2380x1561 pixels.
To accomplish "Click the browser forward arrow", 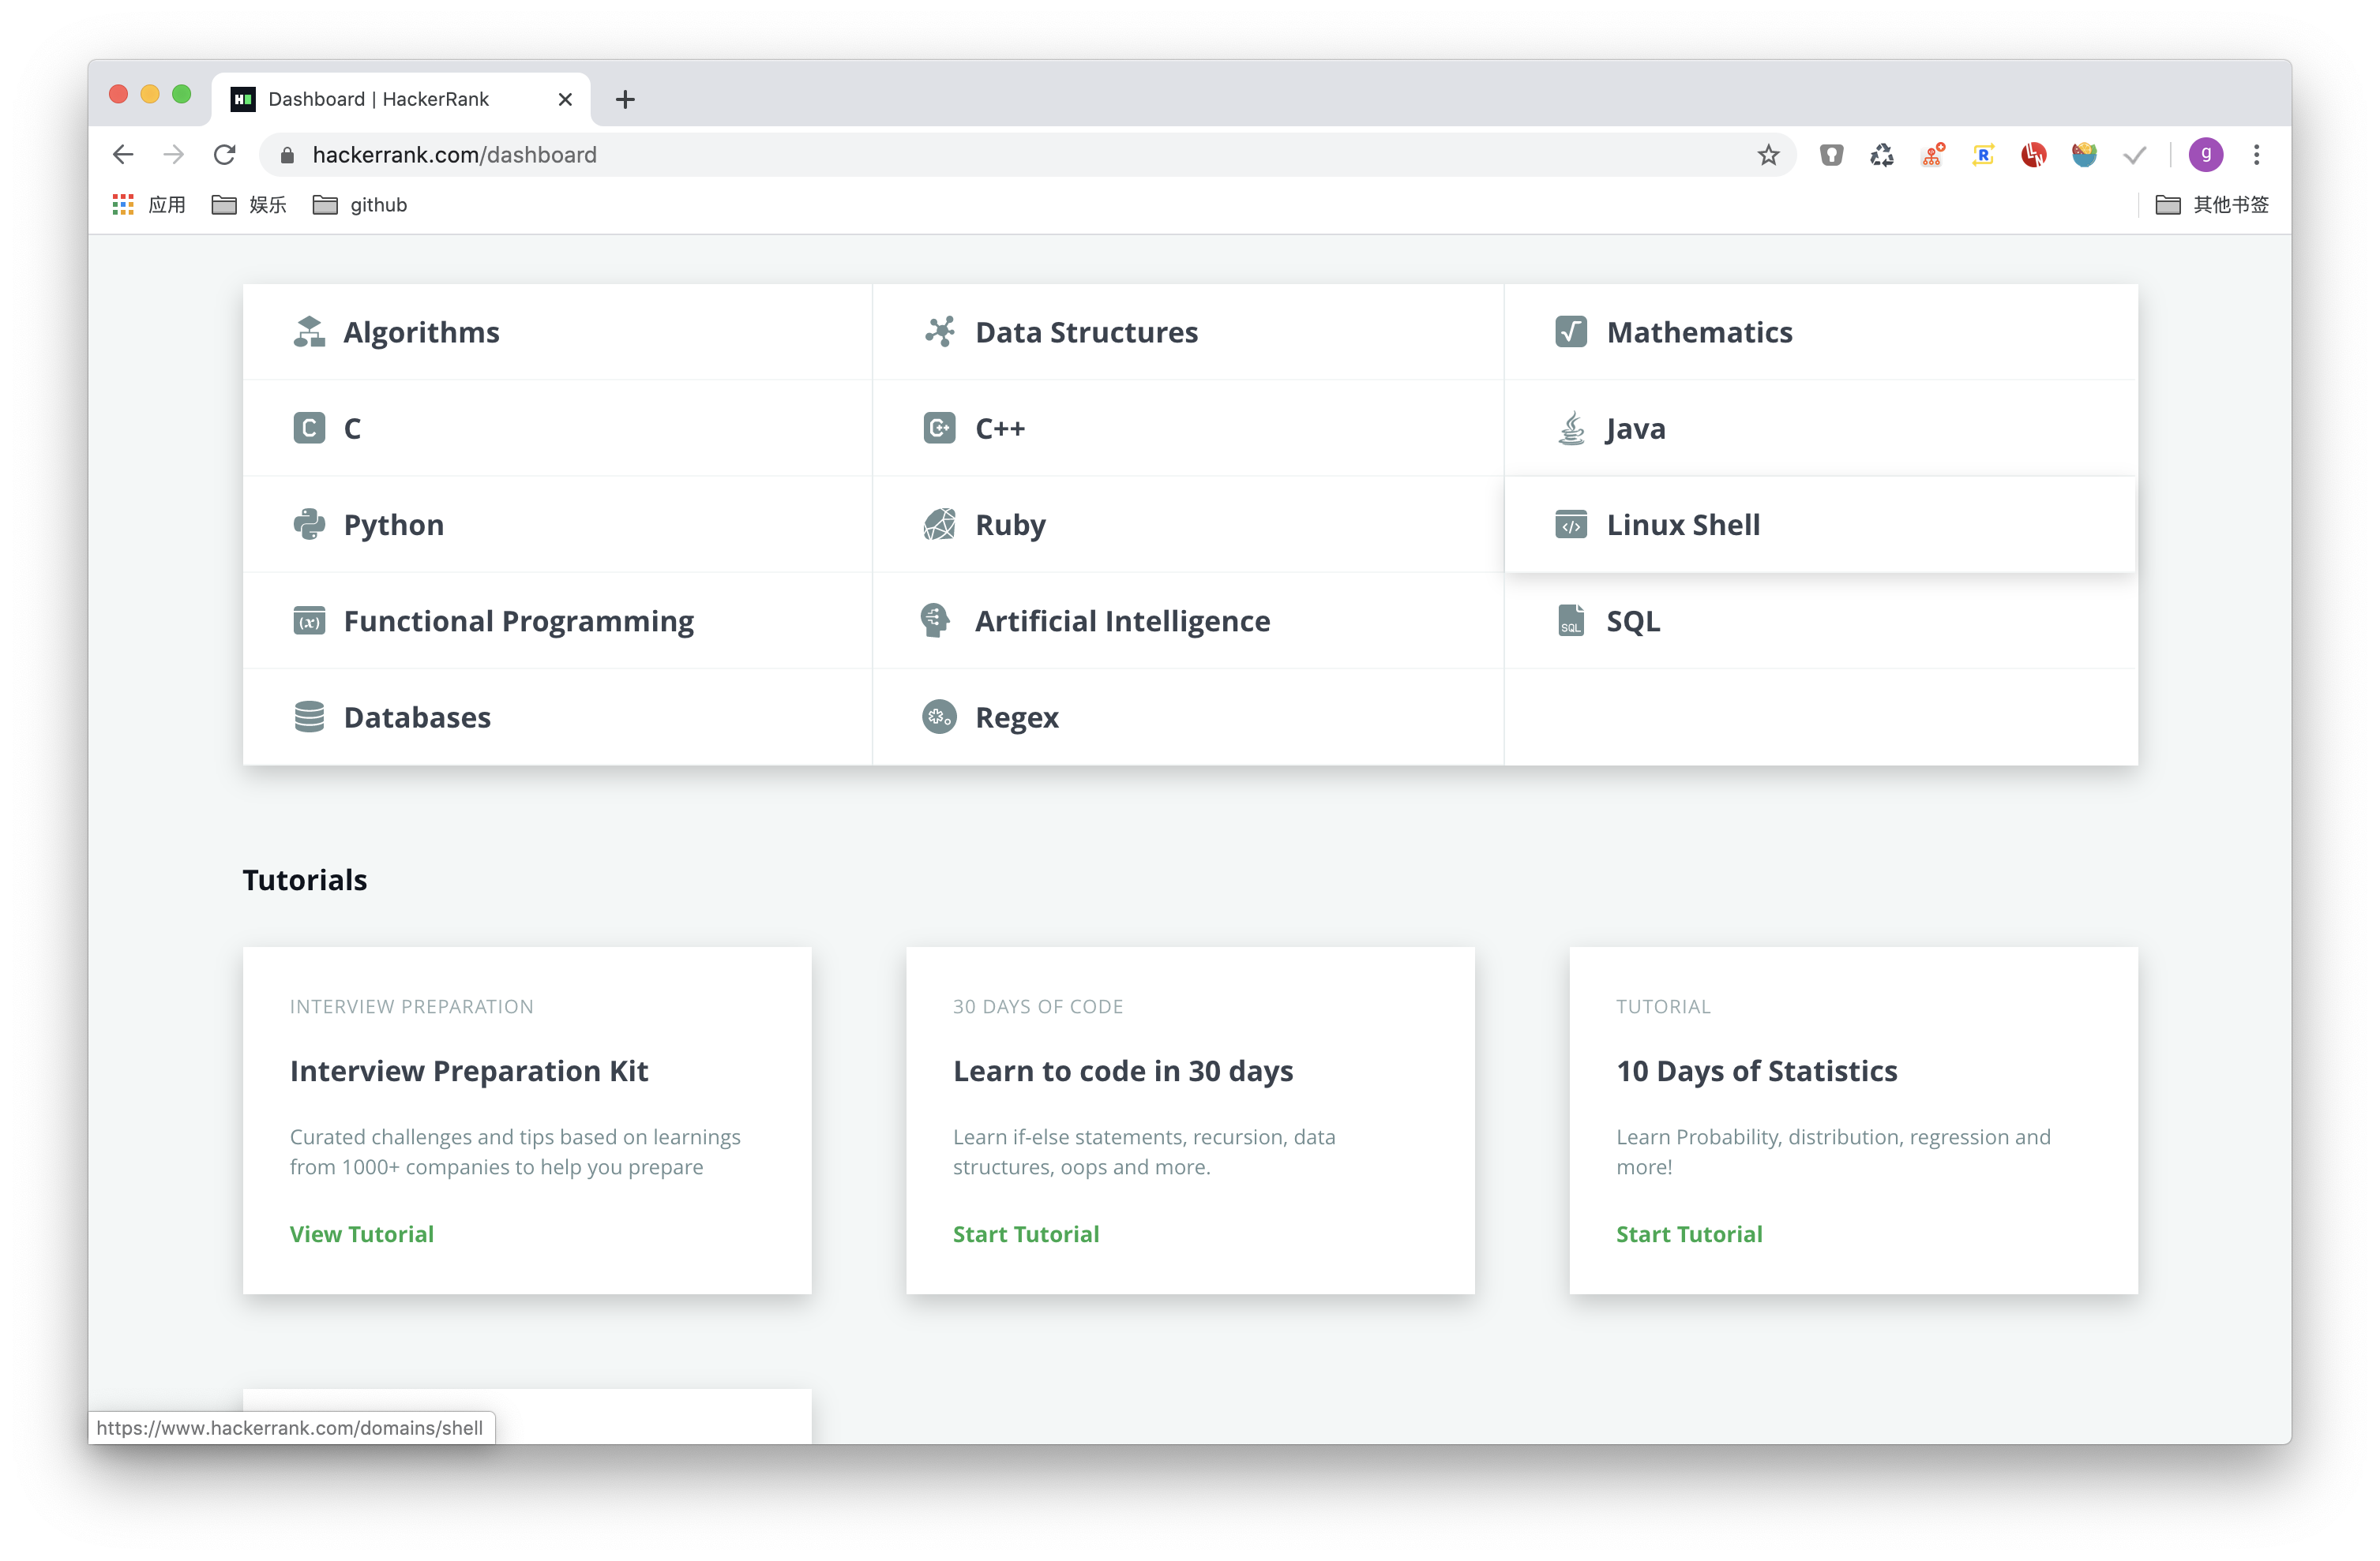I will (174, 155).
